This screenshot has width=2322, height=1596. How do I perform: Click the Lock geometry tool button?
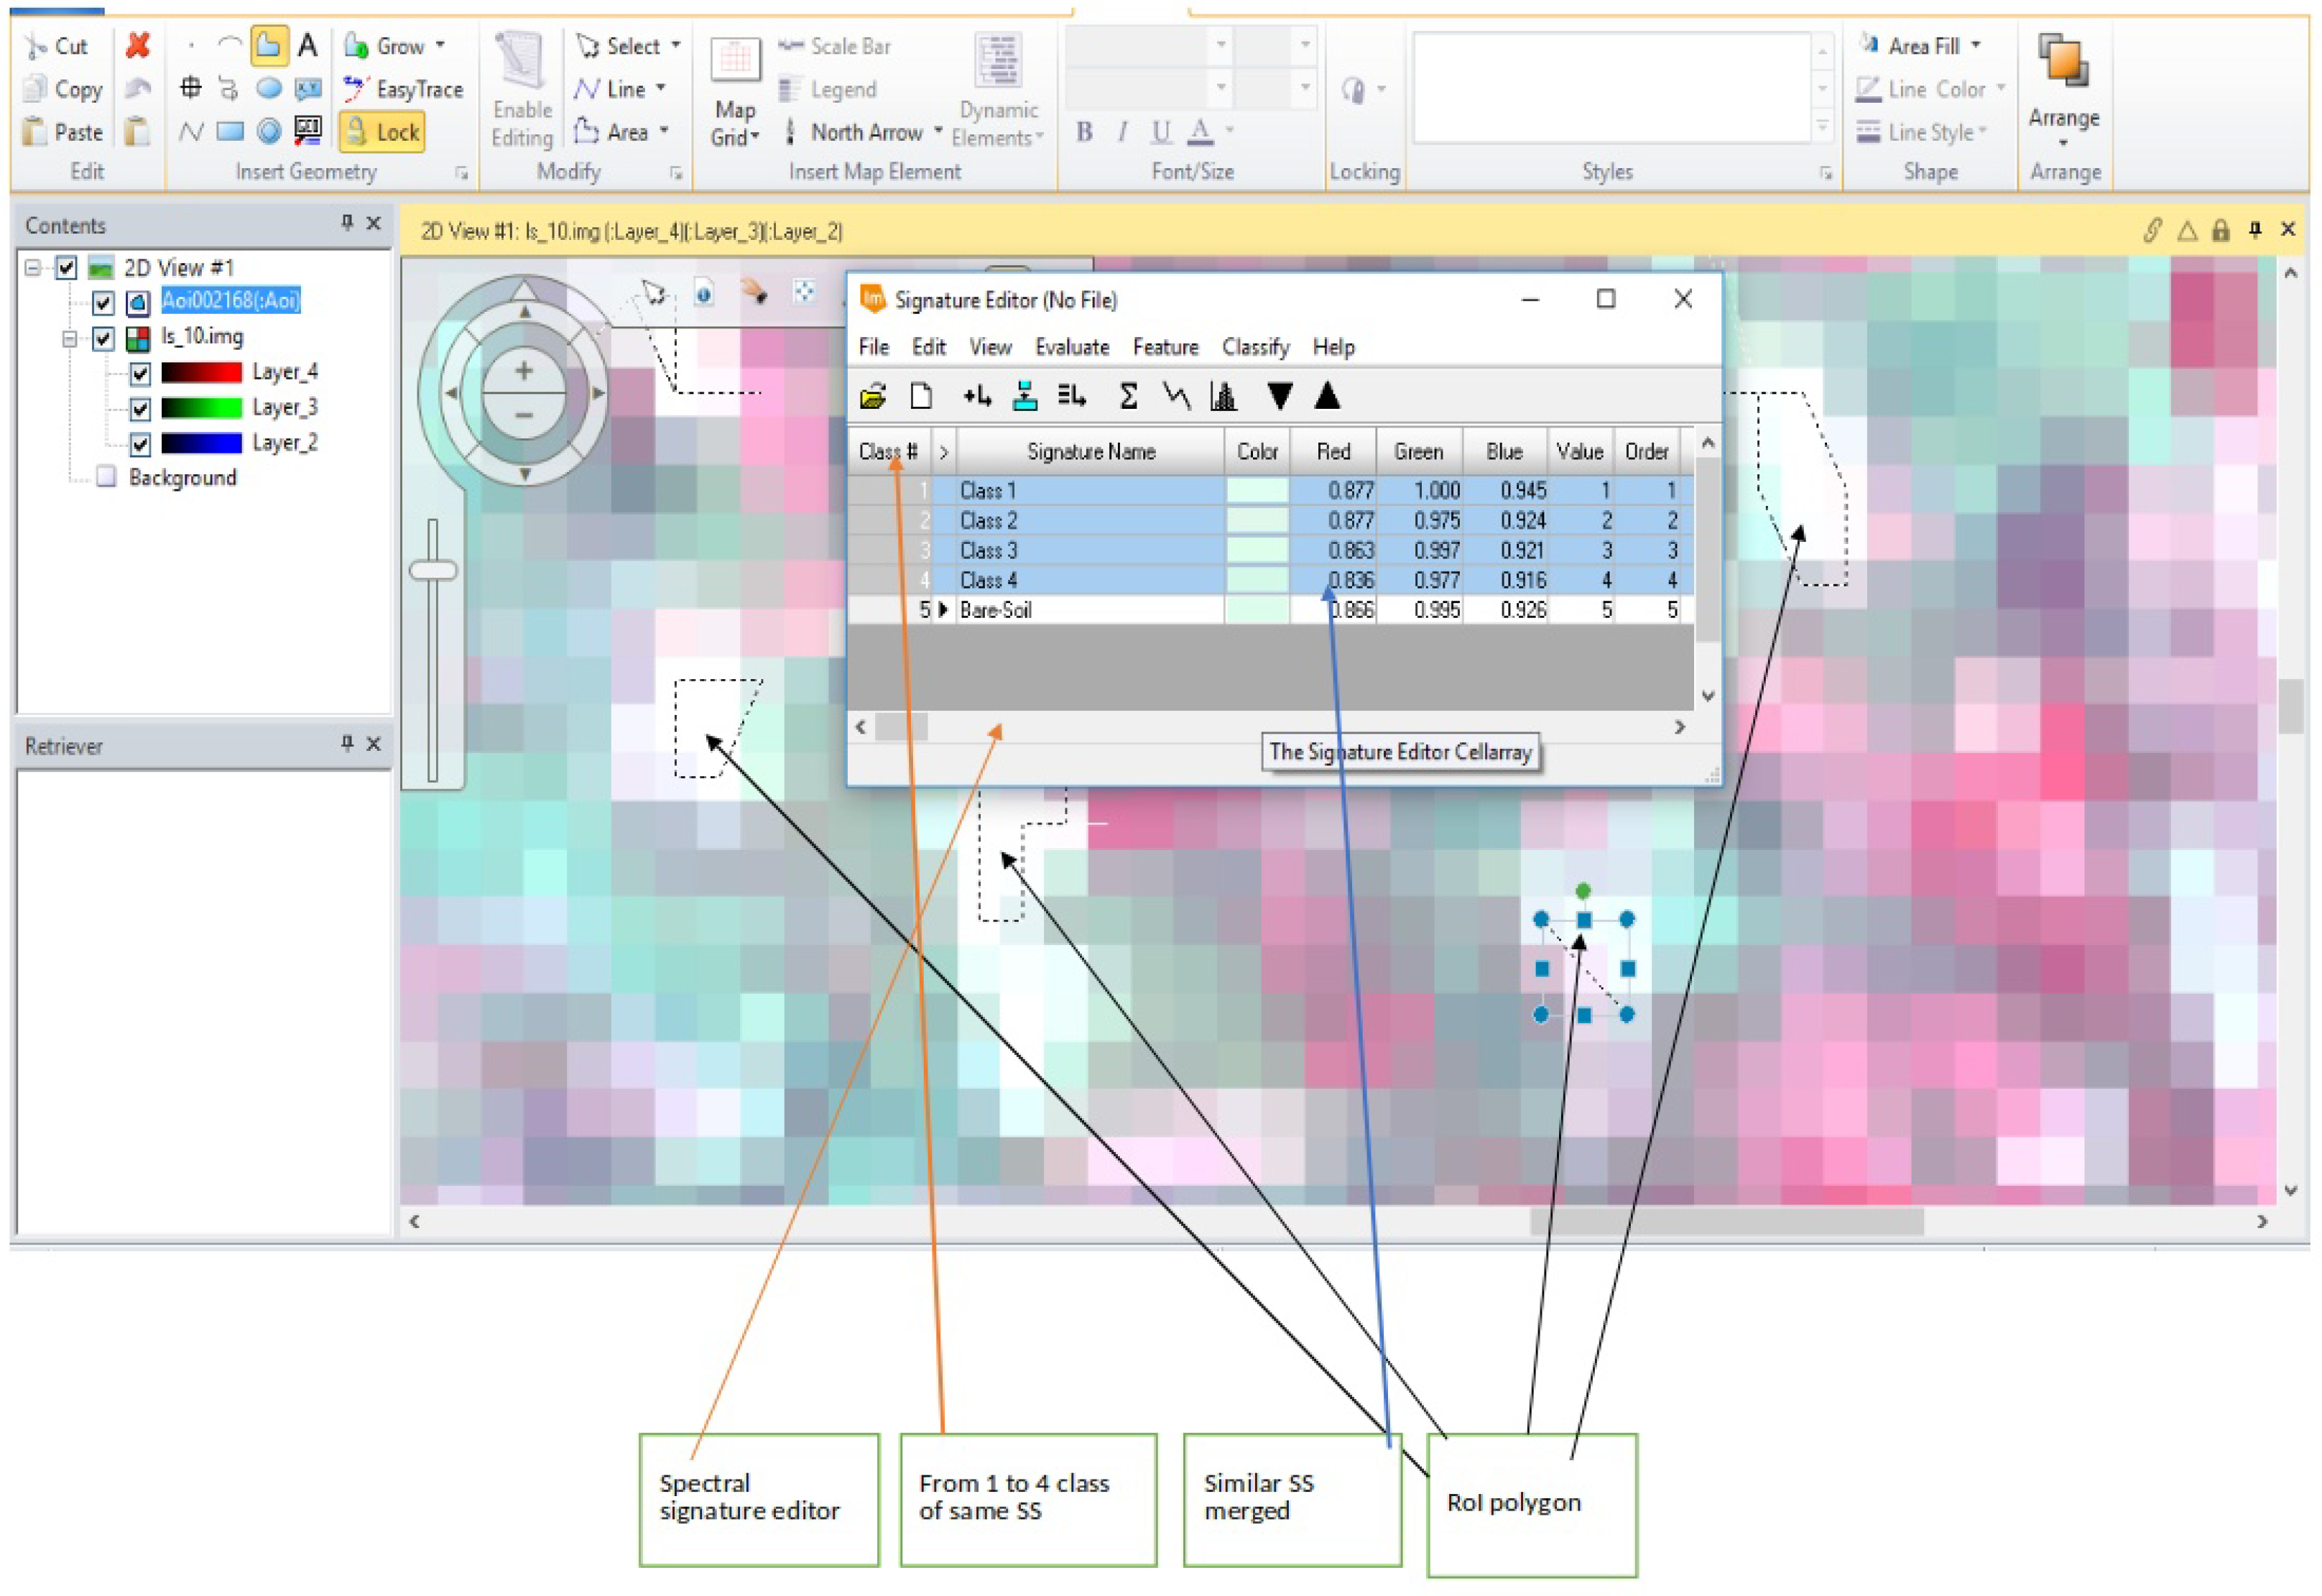click(383, 132)
